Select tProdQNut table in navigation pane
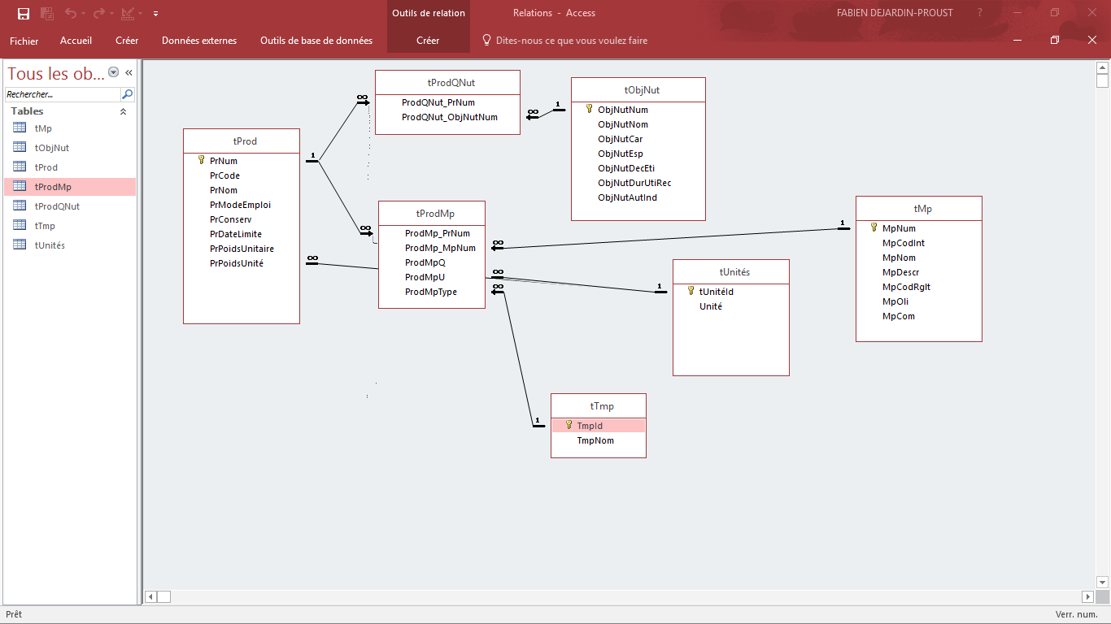The height and width of the screenshot is (624, 1111). 69,206
